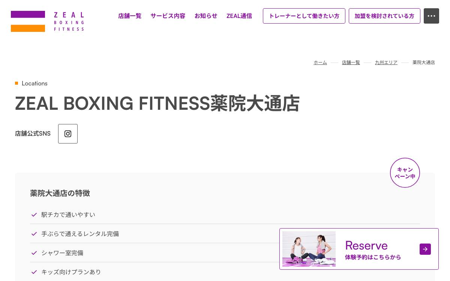The image size is (450, 281).
Task: Click トレーナーとして働きたい方 button
Action: [x=304, y=16]
